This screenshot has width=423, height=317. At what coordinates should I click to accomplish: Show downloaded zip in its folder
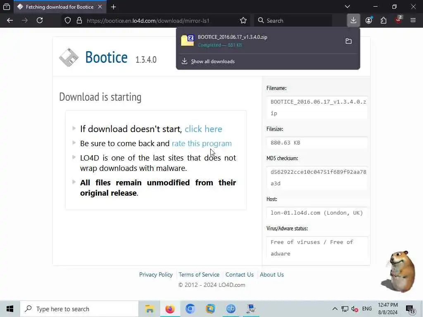point(349,41)
